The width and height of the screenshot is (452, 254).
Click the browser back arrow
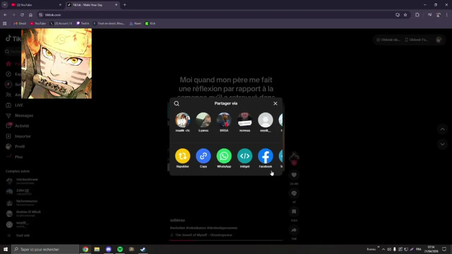5,15
